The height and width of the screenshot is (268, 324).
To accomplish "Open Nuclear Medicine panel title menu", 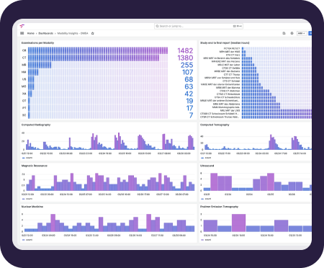I will pyautogui.click(x=32, y=207).
